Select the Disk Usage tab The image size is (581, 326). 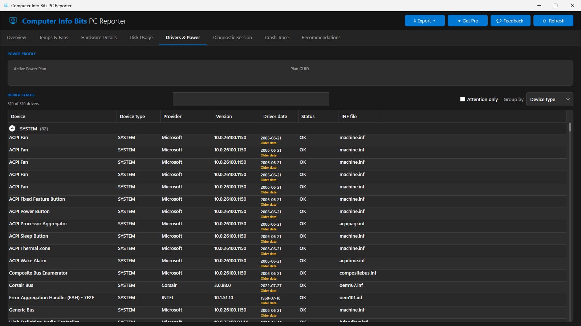[x=141, y=37]
